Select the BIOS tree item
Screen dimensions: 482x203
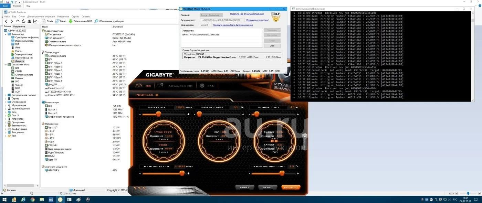(16, 88)
